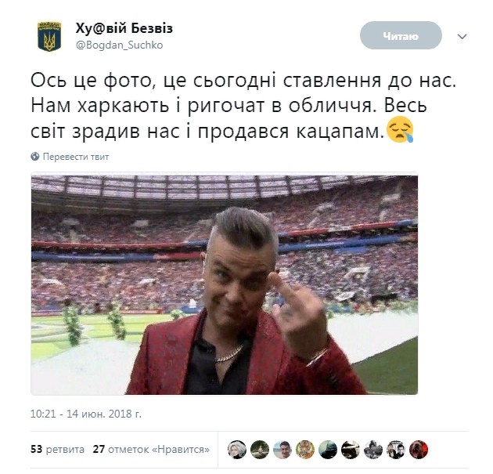The height and width of the screenshot is (474, 493).
Task: View the 27 отметок «Нравится» list
Action: point(151,449)
